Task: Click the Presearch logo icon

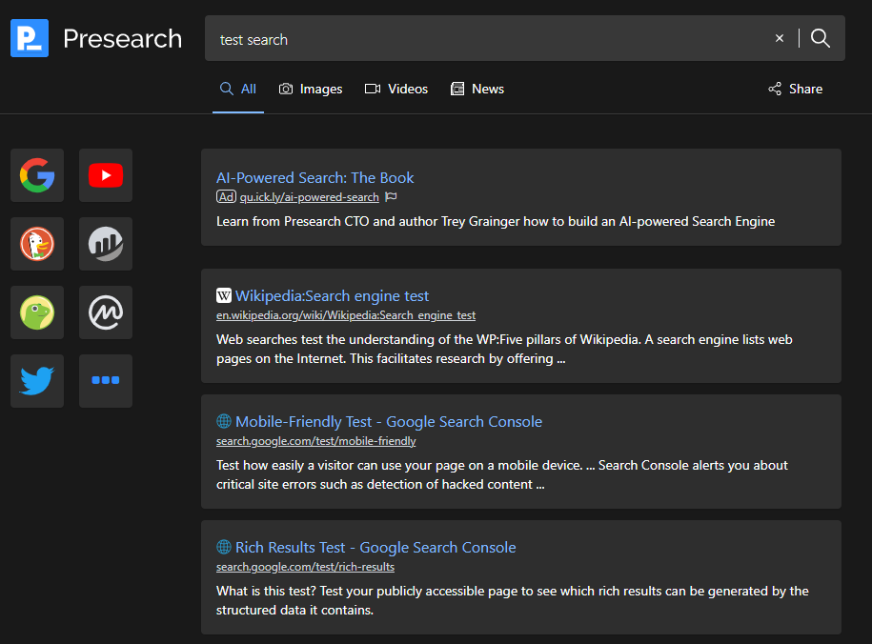Action: coord(30,38)
